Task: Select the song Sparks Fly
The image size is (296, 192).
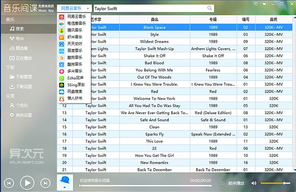Action: 154,134
